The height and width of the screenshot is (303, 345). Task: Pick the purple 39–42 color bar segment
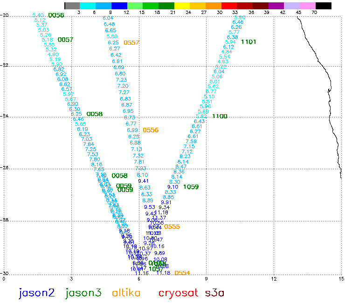pos(276,6)
